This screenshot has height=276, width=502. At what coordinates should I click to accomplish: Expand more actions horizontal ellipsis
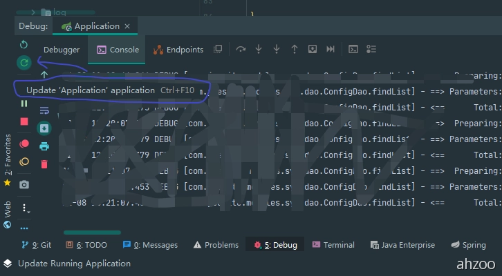click(x=24, y=228)
